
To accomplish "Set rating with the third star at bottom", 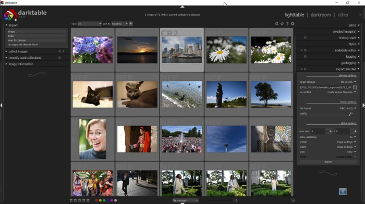I will [x=79, y=200].
